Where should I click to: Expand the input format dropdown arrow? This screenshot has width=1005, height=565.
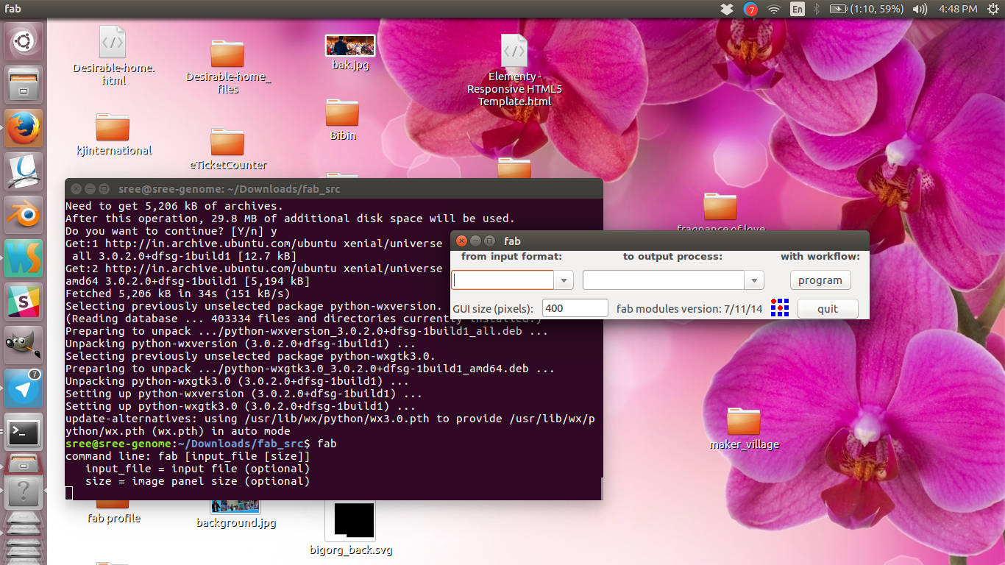(564, 280)
